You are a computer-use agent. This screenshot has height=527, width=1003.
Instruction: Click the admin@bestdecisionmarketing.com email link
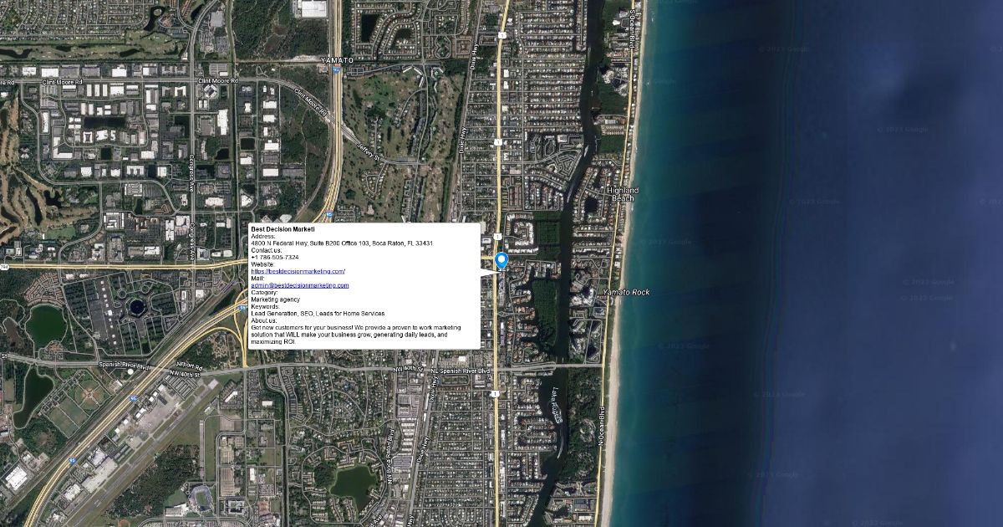(300, 285)
